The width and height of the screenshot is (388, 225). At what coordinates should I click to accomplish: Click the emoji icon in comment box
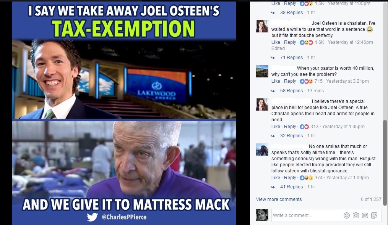coord(346,215)
